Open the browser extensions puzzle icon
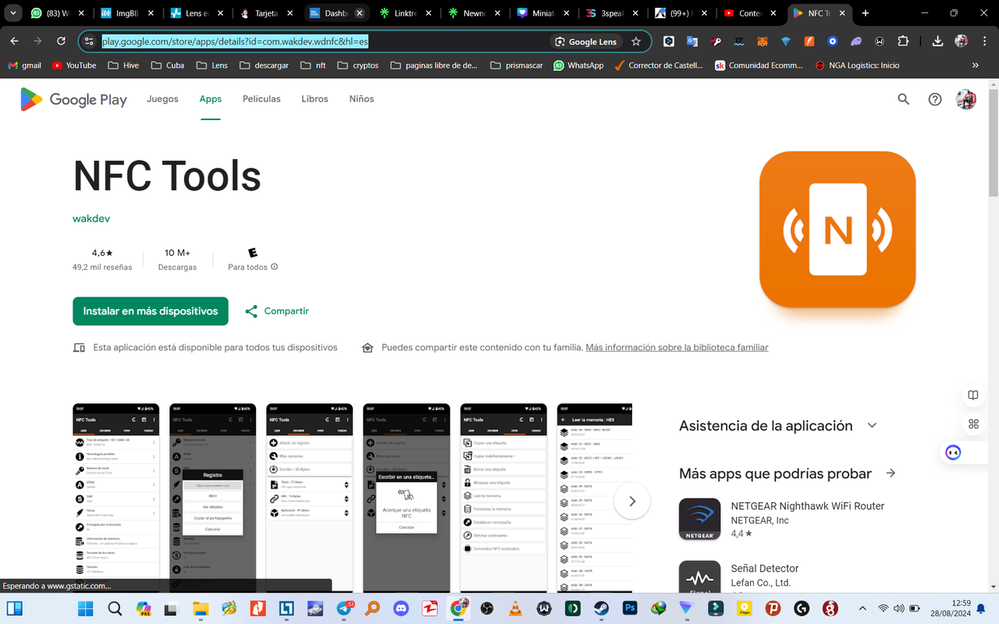The width and height of the screenshot is (999, 624). pos(903,41)
